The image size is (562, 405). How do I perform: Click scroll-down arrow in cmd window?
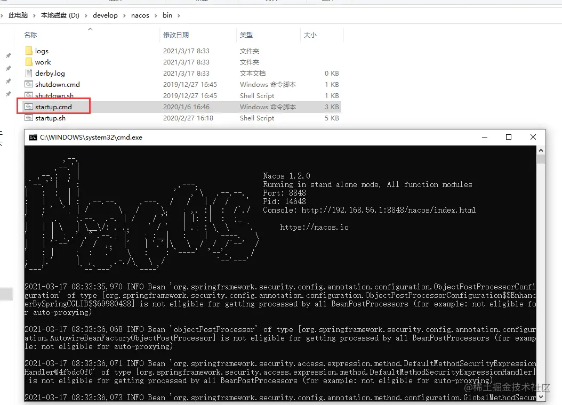click(x=541, y=397)
